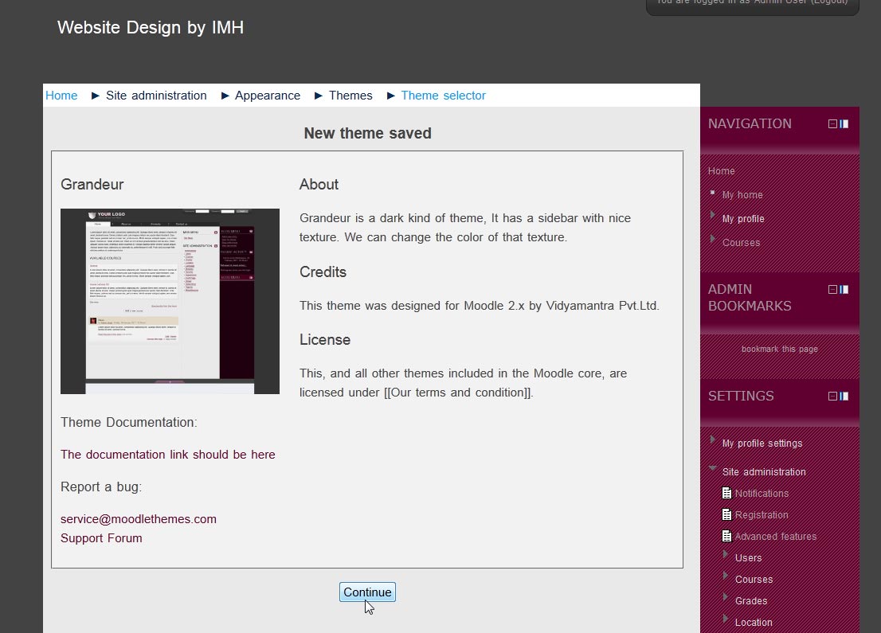881x633 pixels.
Task: Dock the Navigation block
Action: (844, 123)
